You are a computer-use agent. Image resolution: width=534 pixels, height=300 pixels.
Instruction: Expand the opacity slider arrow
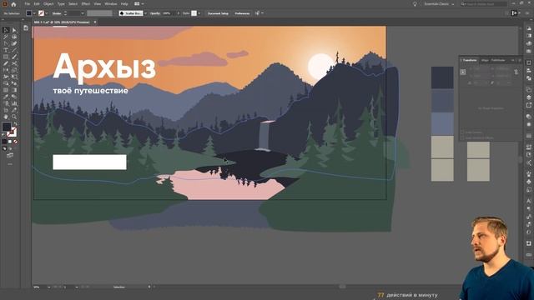pos(178,13)
